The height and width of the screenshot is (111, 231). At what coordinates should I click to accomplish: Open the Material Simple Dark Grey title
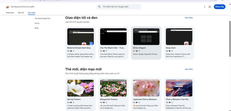click(x=79, y=48)
